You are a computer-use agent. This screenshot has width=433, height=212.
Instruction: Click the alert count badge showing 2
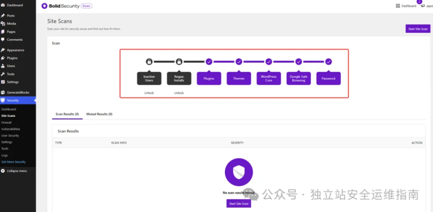(419, 2)
